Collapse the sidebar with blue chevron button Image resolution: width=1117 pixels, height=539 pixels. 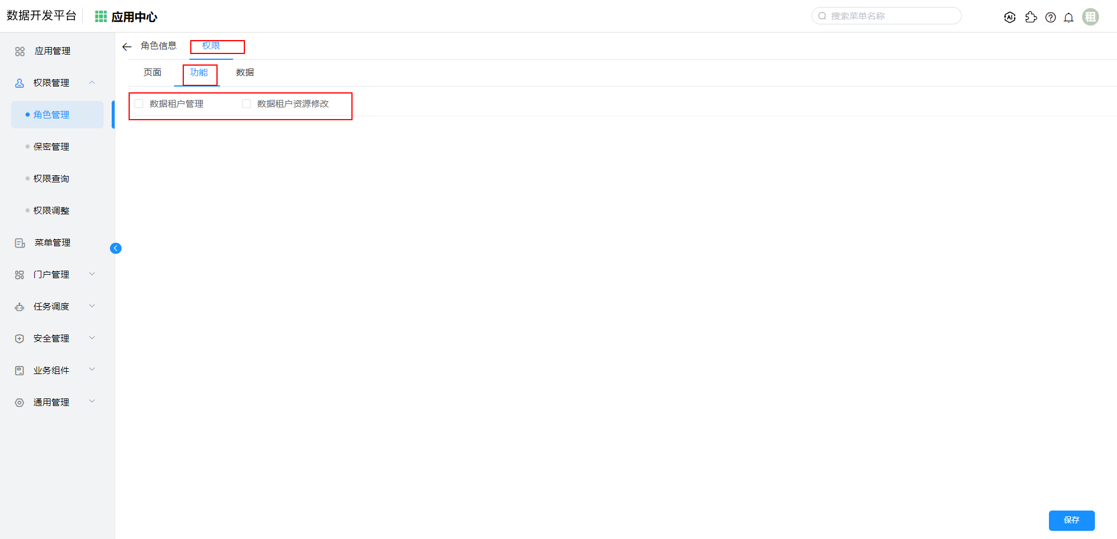click(116, 249)
